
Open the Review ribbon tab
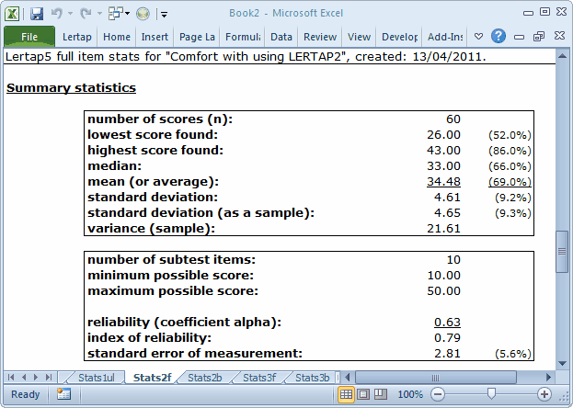pyautogui.click(x=320, y=37)
